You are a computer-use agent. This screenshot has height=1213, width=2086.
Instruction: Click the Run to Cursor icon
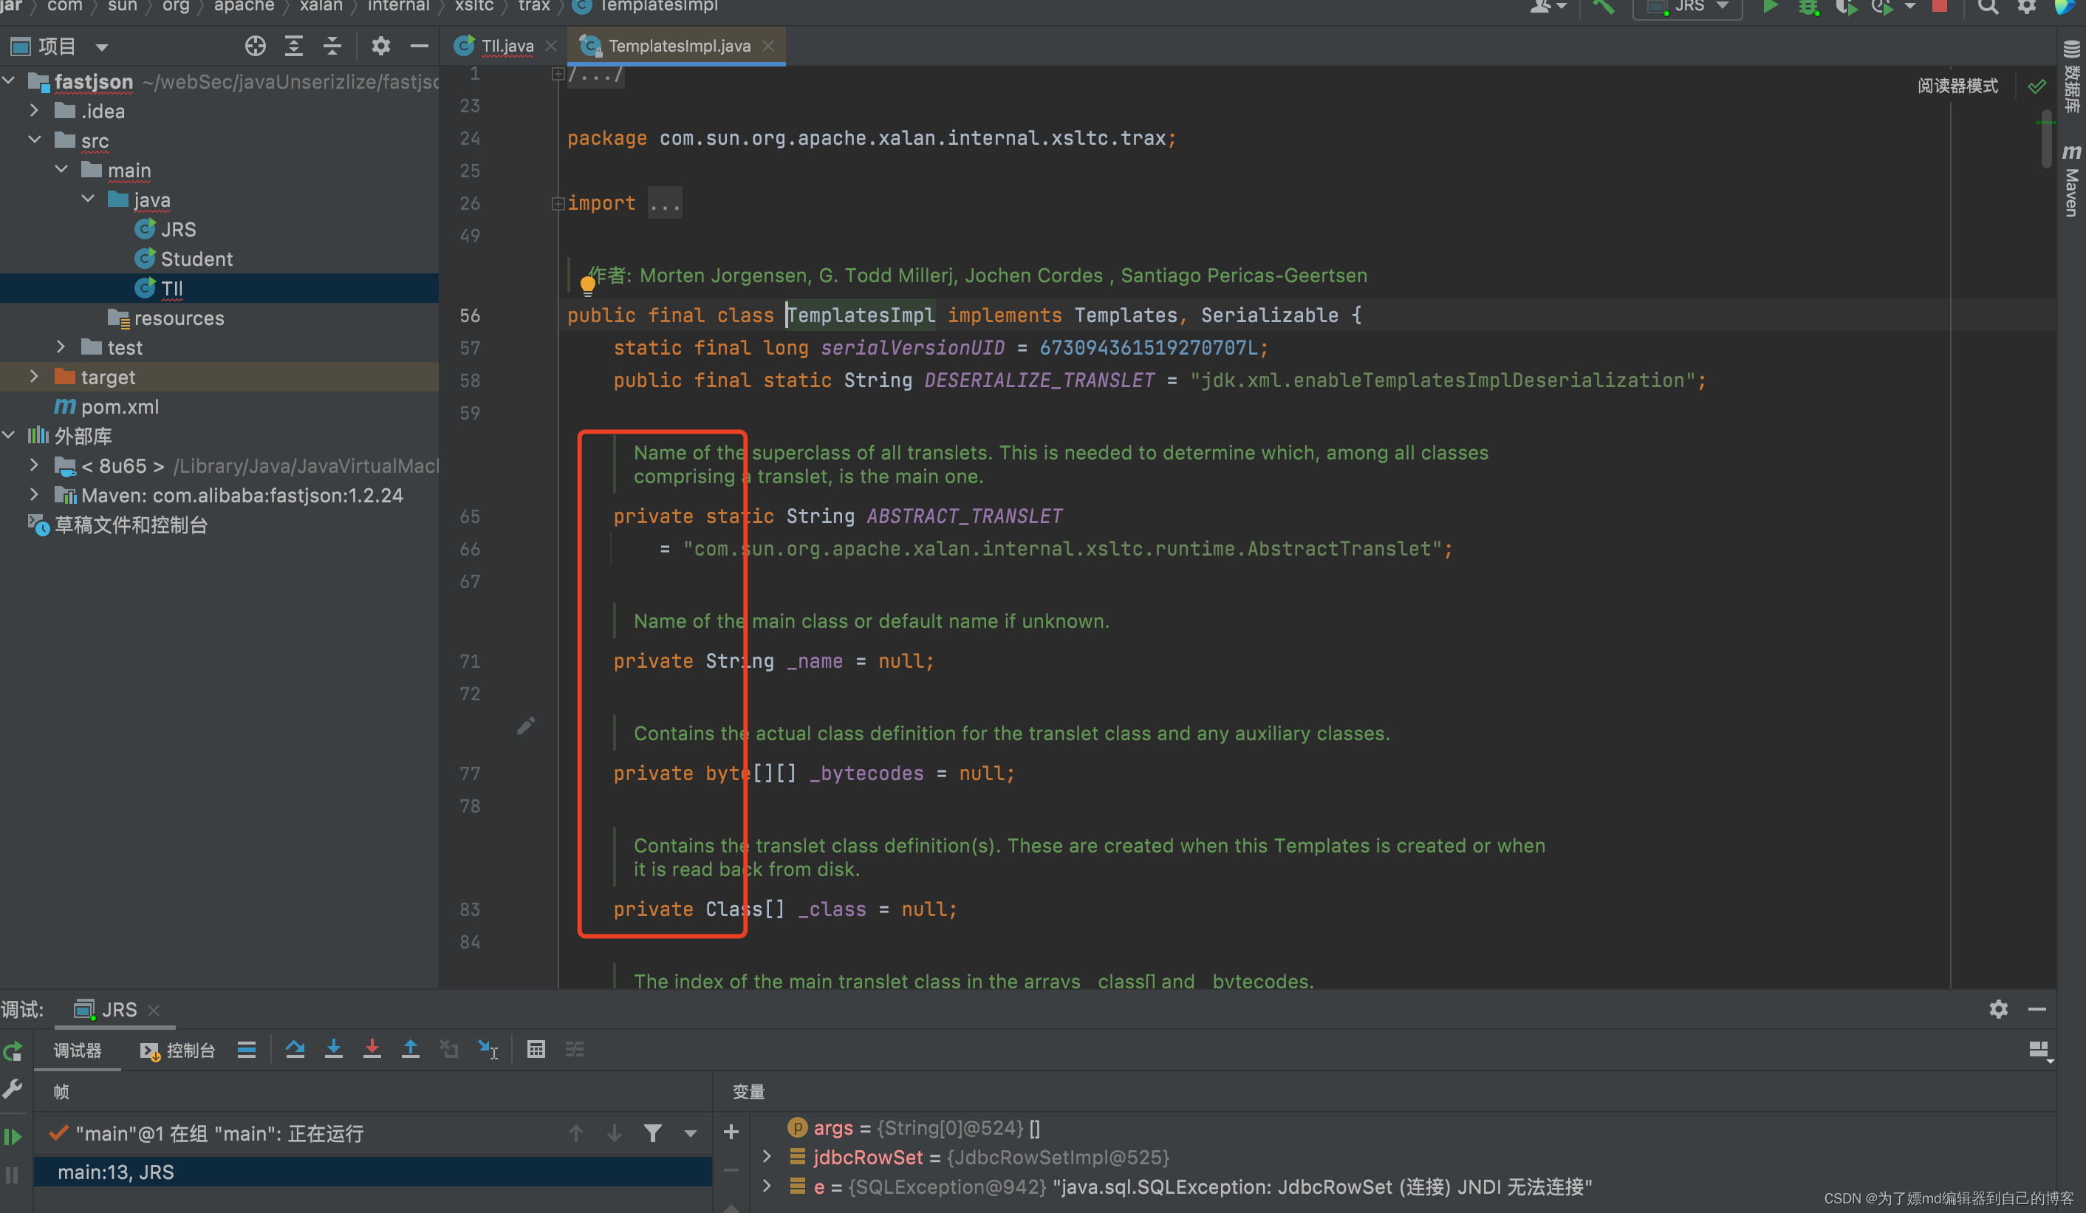pos(488,1049)
